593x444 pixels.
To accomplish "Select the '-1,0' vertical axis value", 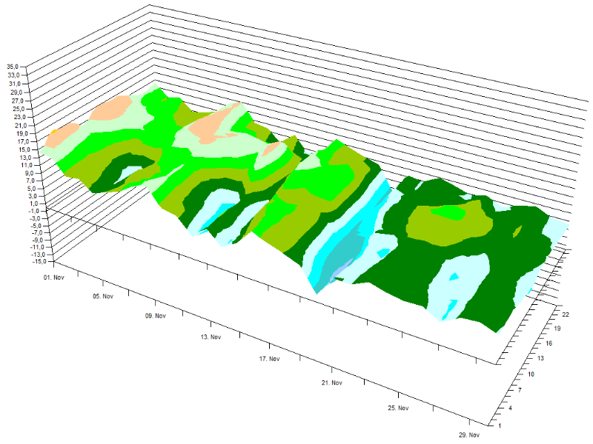I will 33,211.
